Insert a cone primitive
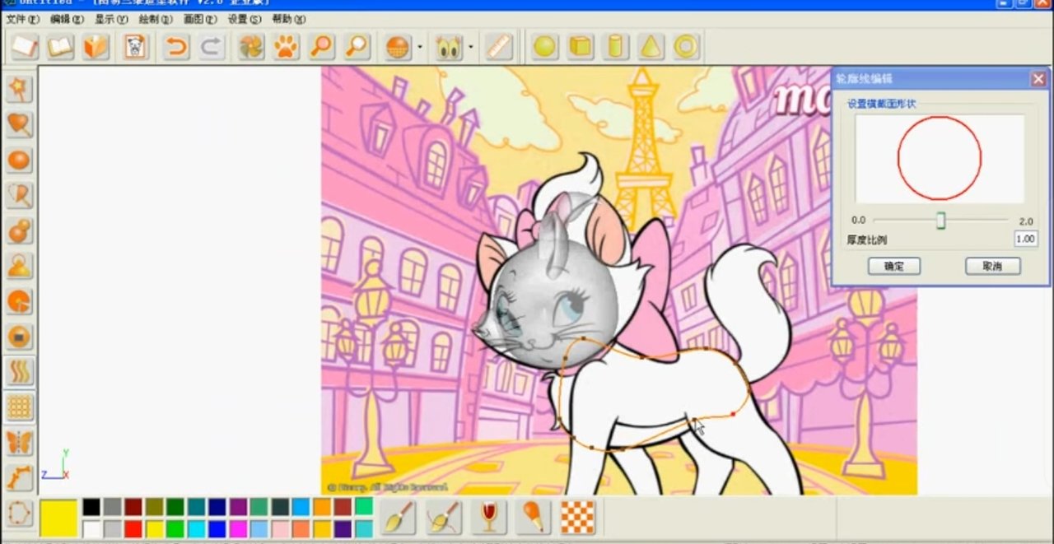Viewport: 1054px width, 544px height. [651, 47]
